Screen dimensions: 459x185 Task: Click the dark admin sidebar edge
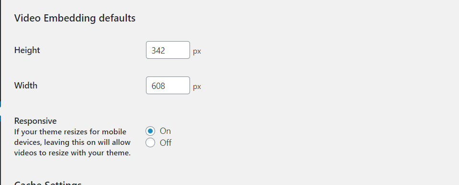0,50
